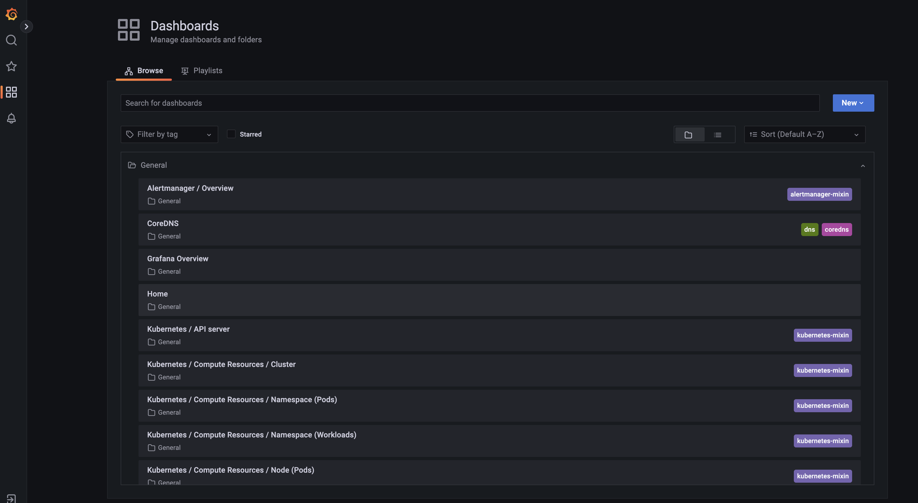Viewport: 918px width, 503px height.
Task: Open Alerting bell icon in the sidebar
Action: click(11, 118)
